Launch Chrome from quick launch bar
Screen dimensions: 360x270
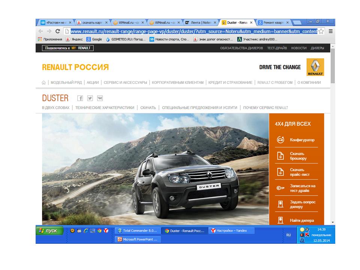(99, 231)
